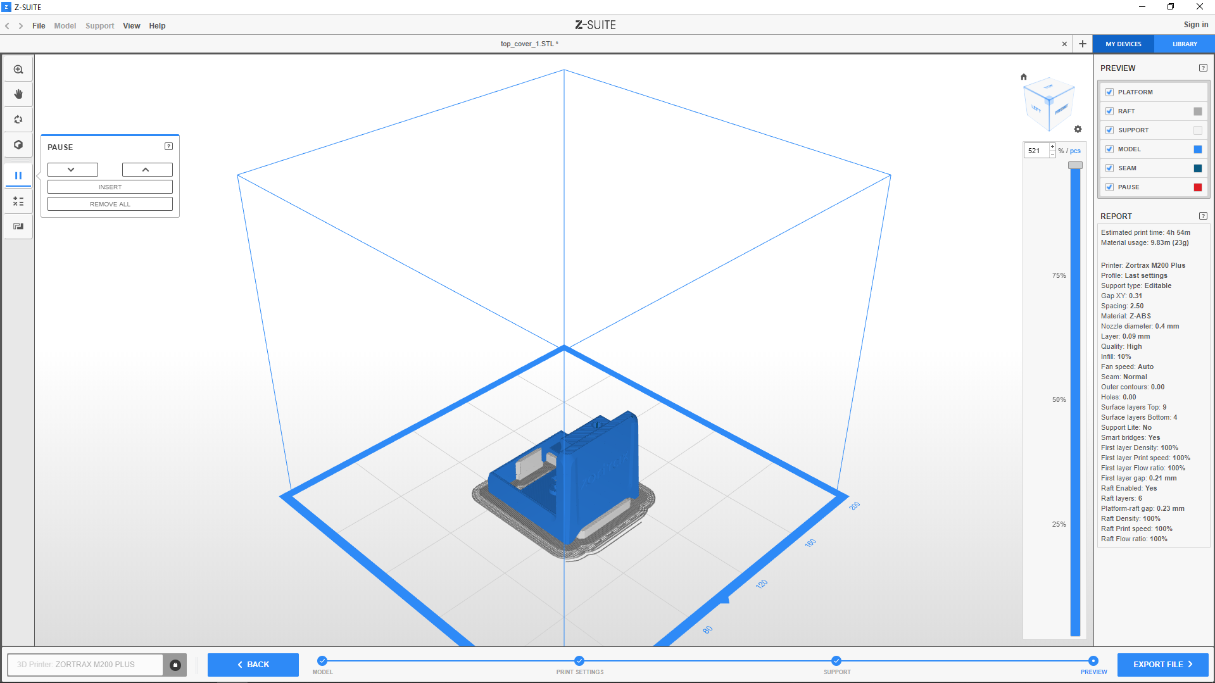Click the layer percentage input field
The width and height of the screenshot is (1215, 683).
coord(1036,151)
